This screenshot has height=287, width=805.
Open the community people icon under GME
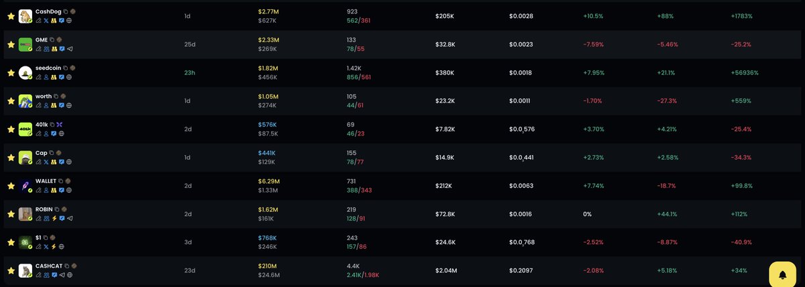[46, 49]
